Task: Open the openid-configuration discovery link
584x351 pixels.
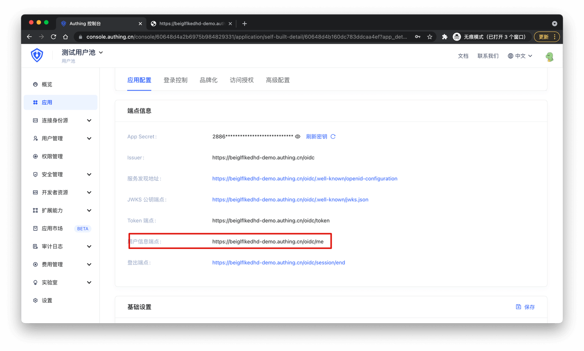Action: [305, 178]
